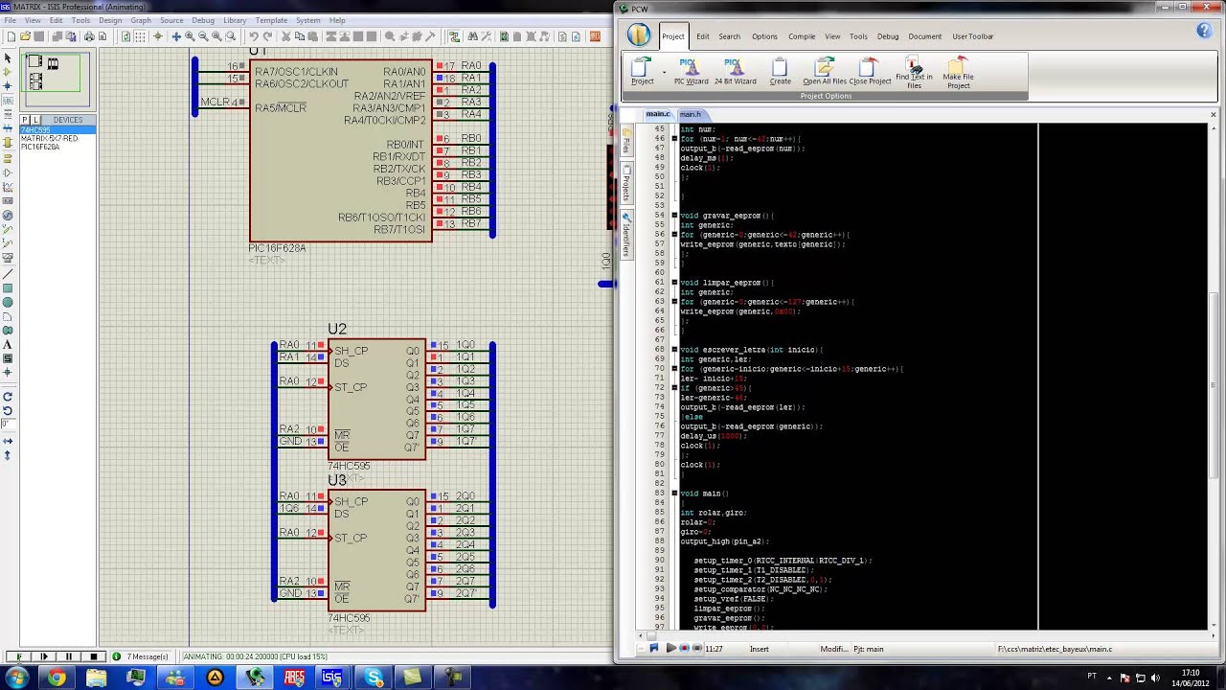Open the User Toolbar tab in PCW
The width and height of the screenshot is (1226, 690).
pos(972,36)
